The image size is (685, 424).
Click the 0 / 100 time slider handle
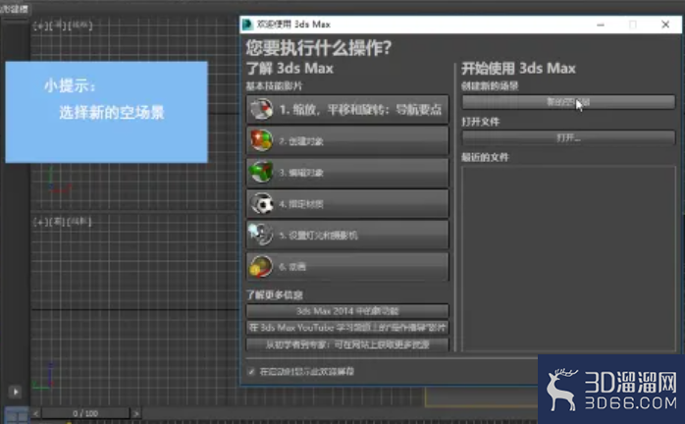point(85,413)
